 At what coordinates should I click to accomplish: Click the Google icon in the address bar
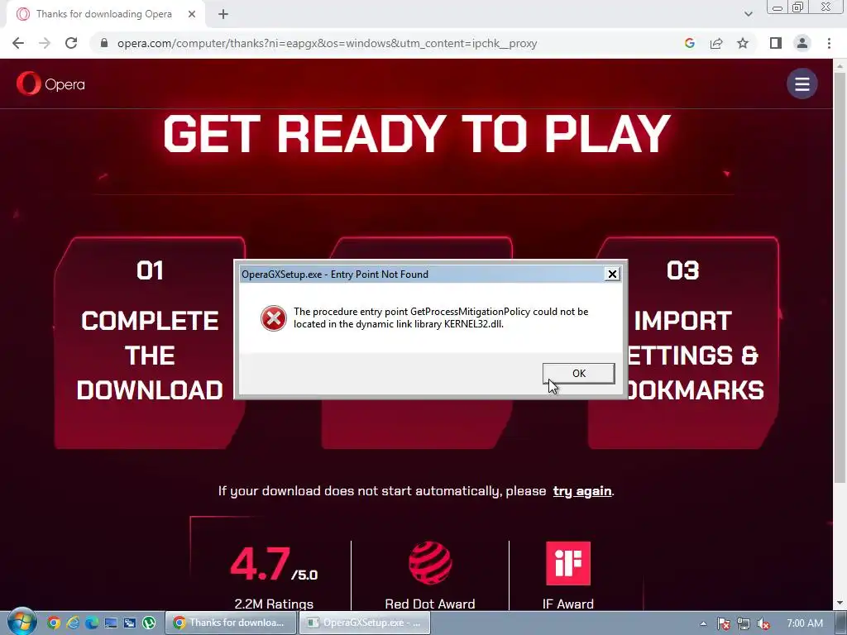tap(689, 43)
